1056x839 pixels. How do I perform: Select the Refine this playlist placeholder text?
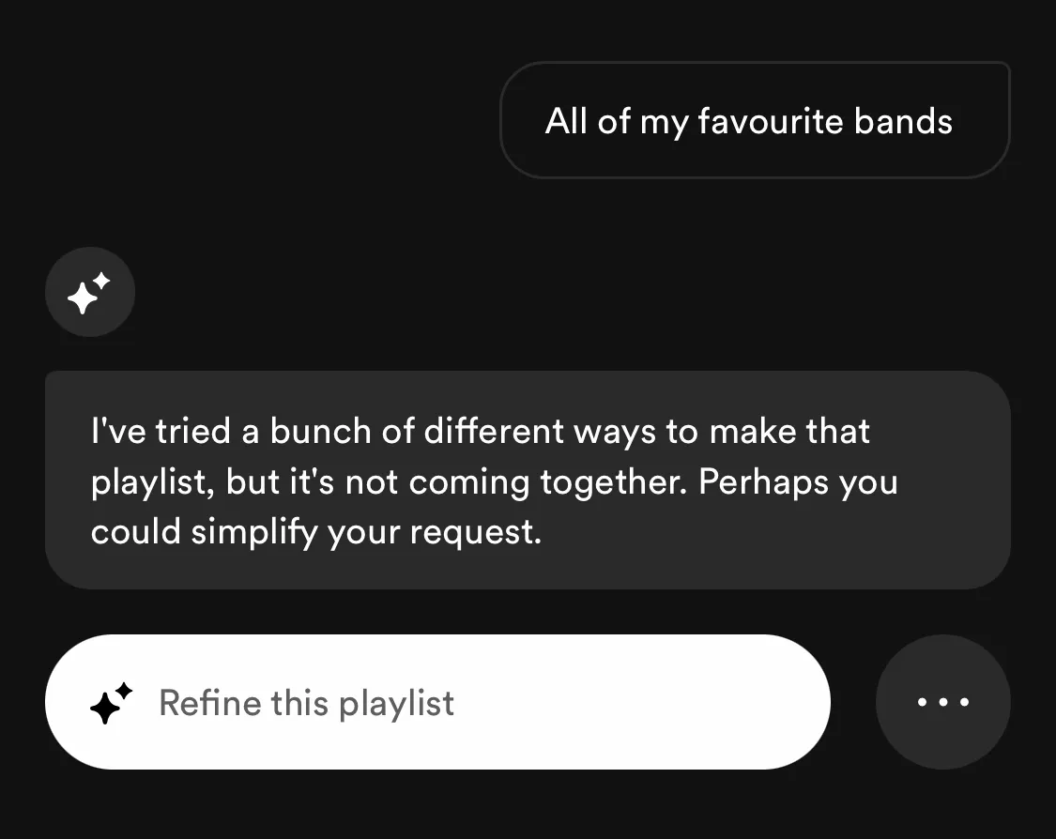(306, 702)
